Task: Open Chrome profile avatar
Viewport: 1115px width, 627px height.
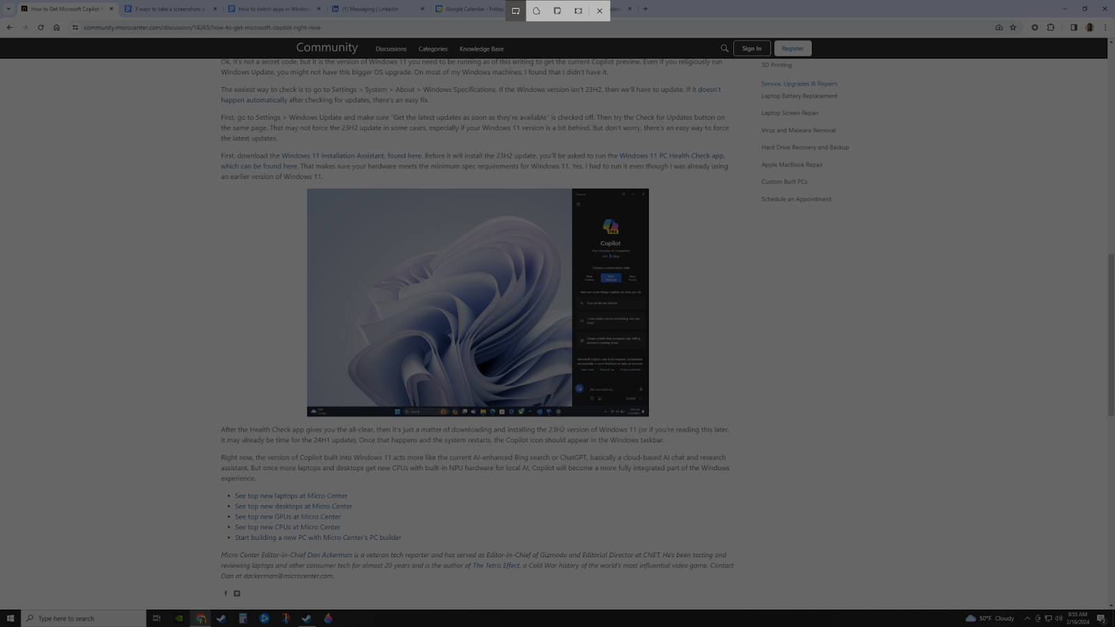Action: (x=1090, y=28)
